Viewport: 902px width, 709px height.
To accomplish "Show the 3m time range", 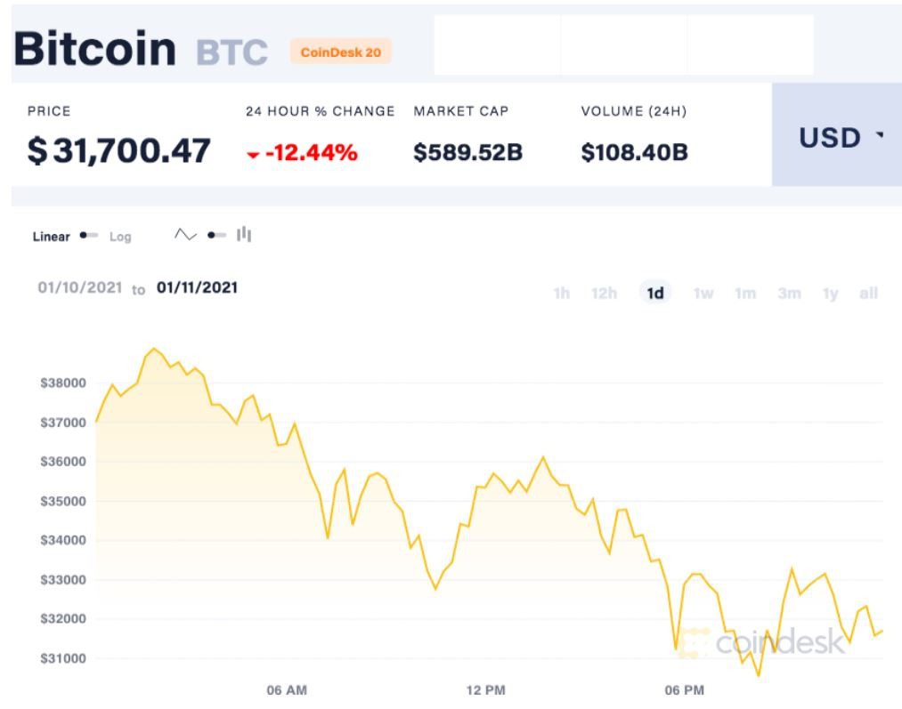I will [x=789, y=294].
